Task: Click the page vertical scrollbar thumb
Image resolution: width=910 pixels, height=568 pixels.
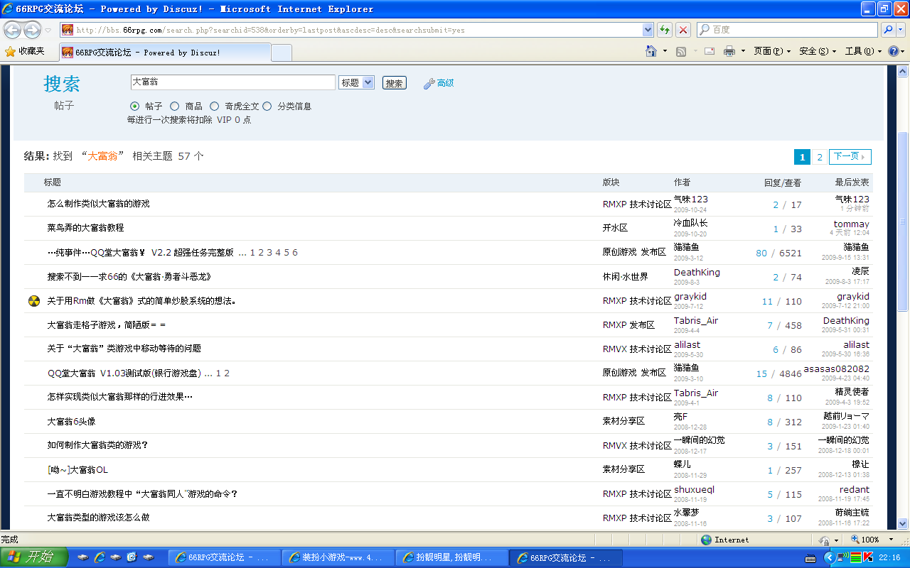Action: point(903,222)
